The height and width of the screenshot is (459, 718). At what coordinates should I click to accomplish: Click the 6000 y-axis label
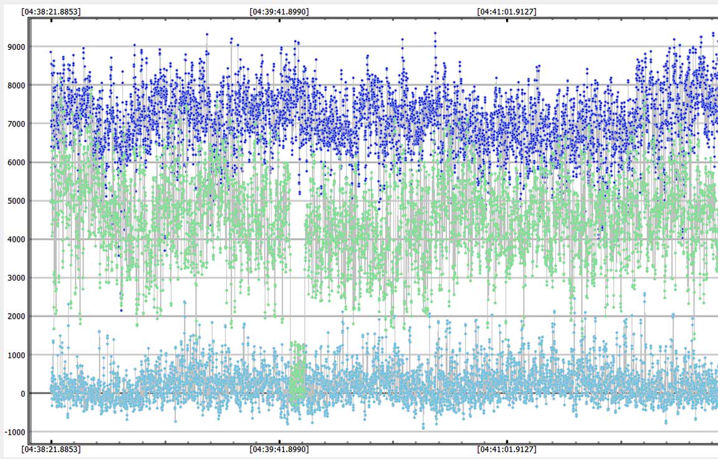[x=16, y=162]
